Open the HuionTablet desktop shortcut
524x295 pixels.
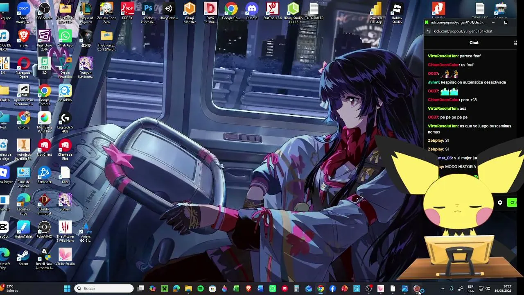coord(24,230)
